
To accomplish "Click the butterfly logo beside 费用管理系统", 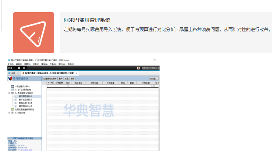I will pyautogui.click(x=10, y=78).
